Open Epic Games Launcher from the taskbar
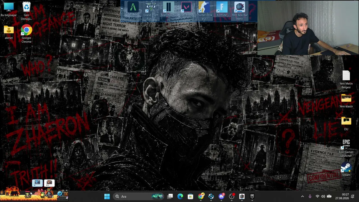Image resolution: width=359 pixels, height=202 pixels. 252,196
